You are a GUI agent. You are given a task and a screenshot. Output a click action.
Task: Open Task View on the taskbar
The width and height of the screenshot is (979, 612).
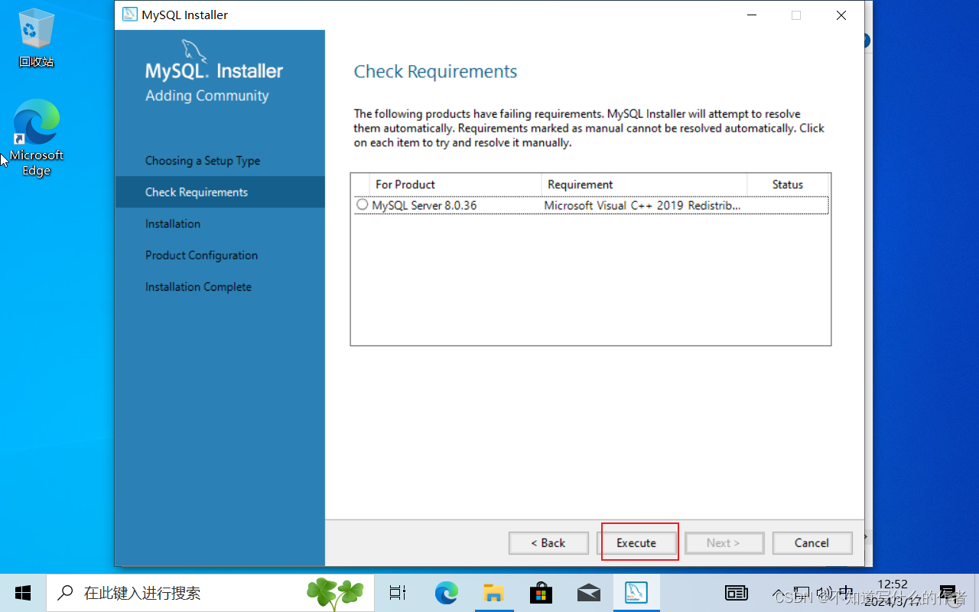coord(398,593)
